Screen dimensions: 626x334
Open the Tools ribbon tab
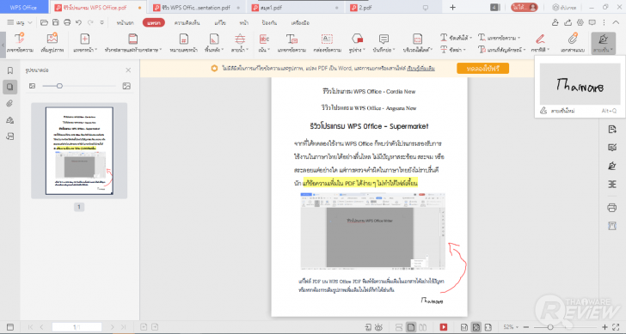(300, 22)
